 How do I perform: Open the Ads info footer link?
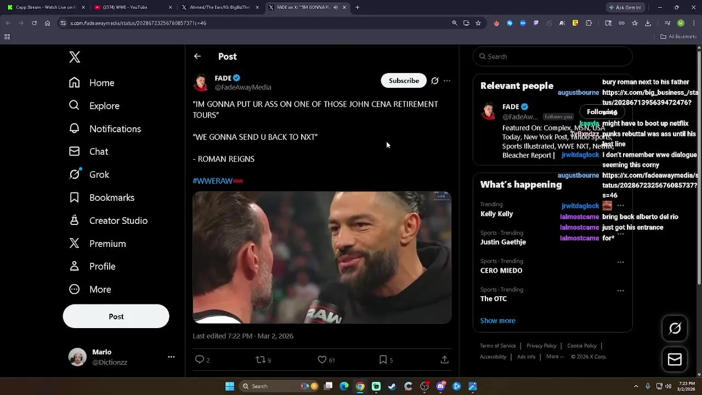[x=526, y=357]
